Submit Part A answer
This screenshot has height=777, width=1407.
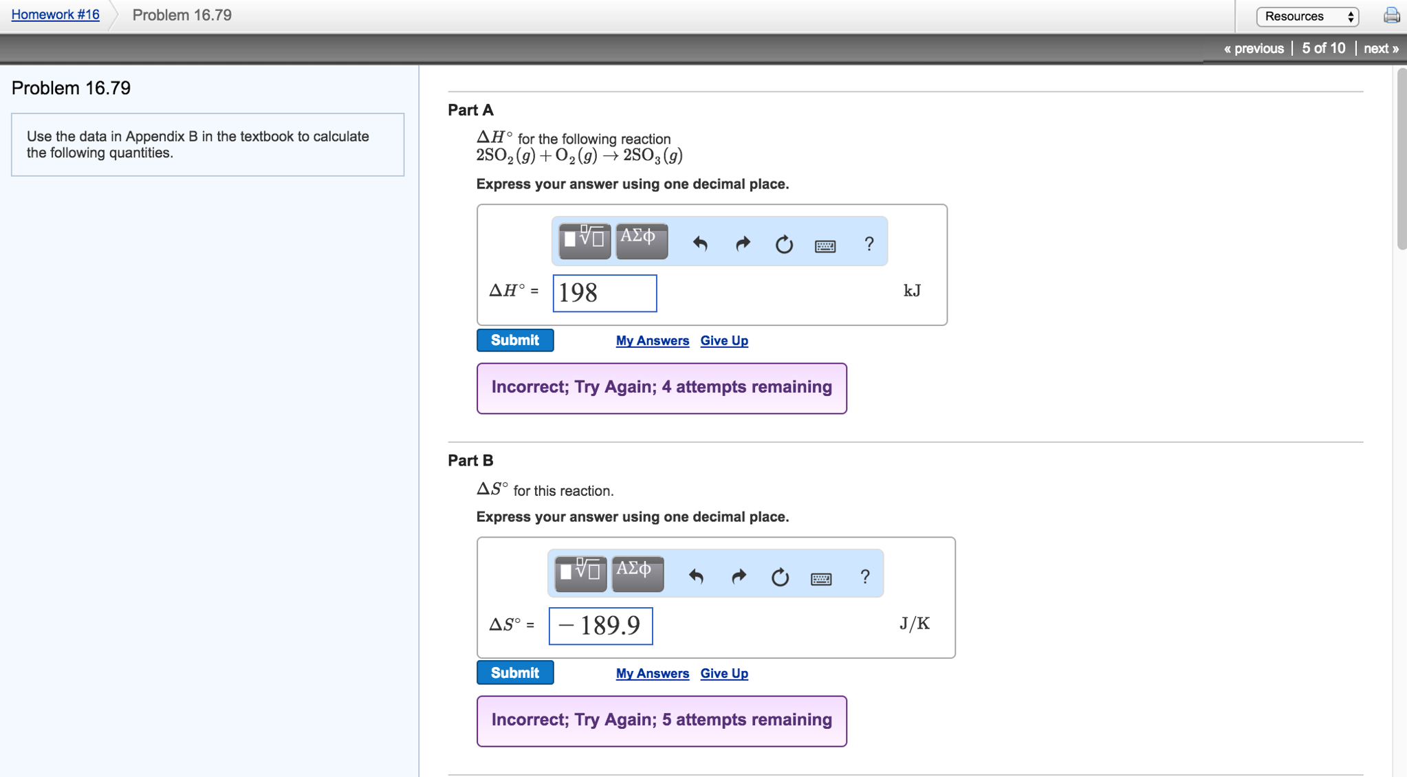pos(515,340)
